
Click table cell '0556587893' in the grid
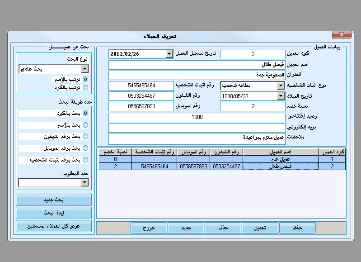tap(194, 166)
